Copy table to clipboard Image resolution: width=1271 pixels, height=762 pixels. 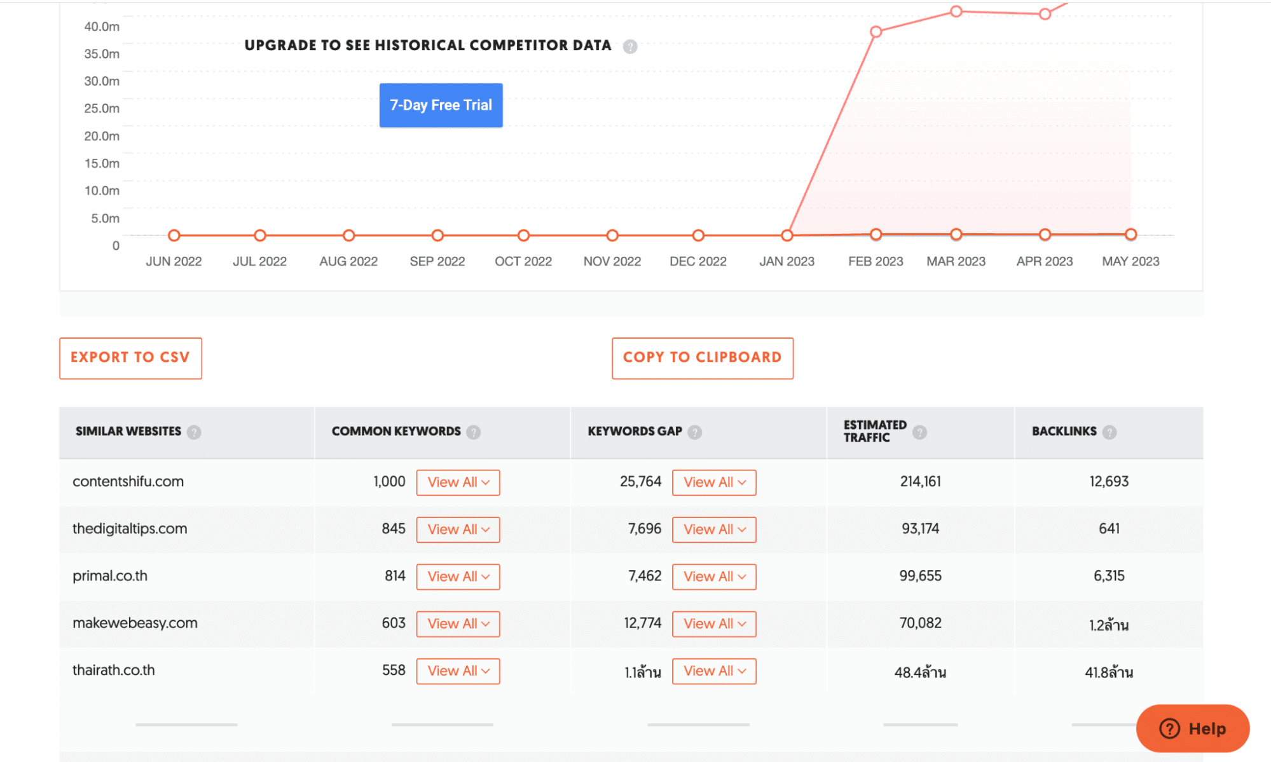point(702,358)
